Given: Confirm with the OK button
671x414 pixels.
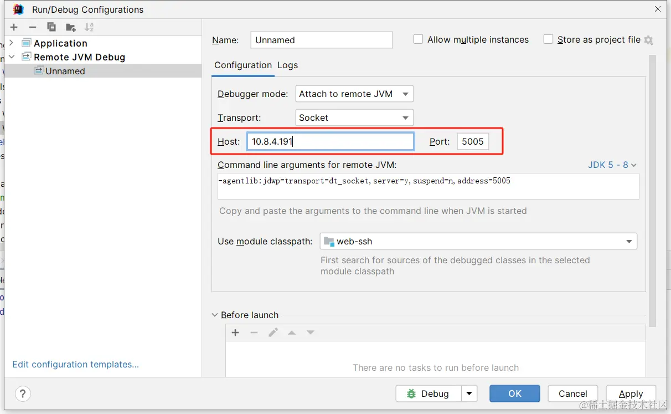Looking at the screenshot, I should [515, 393].
